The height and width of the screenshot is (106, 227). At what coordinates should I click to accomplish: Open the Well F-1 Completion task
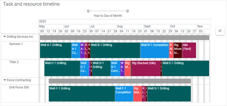tap(124, 94)
